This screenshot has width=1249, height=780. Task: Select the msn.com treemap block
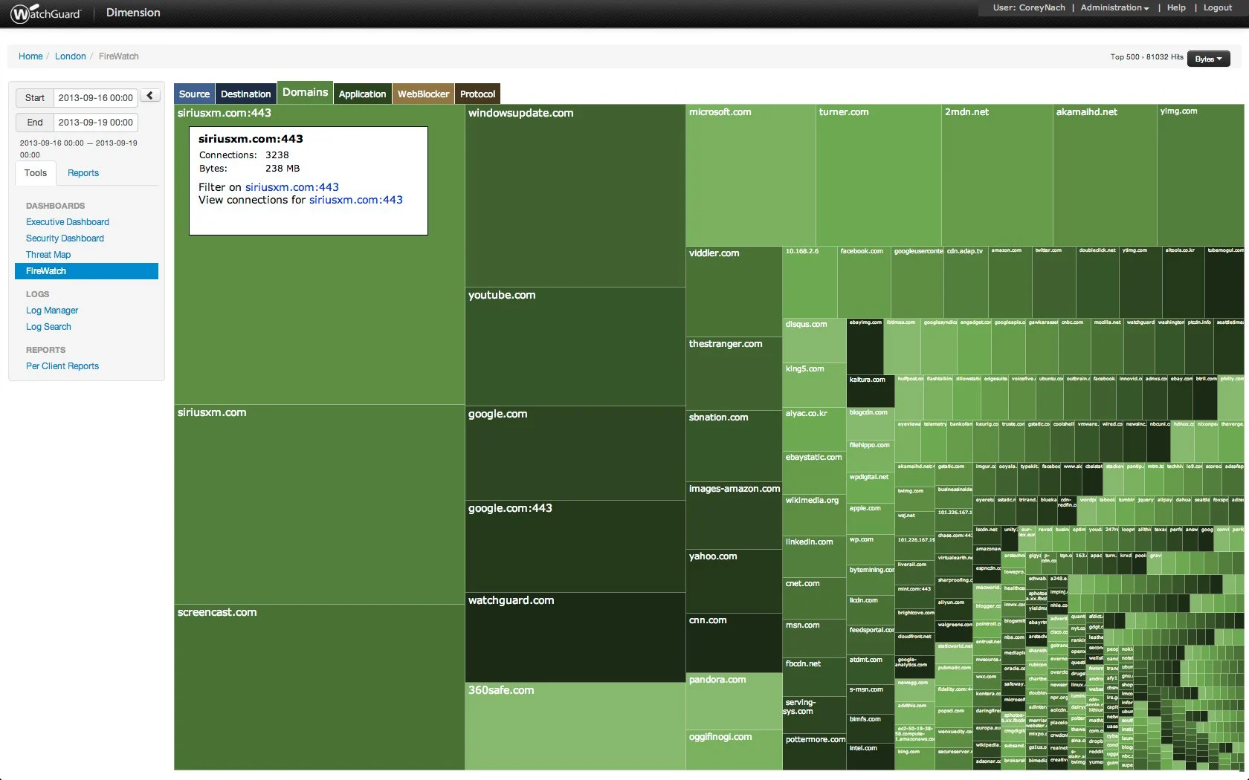814,638
